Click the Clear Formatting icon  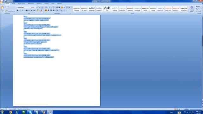tap(42, 7)
